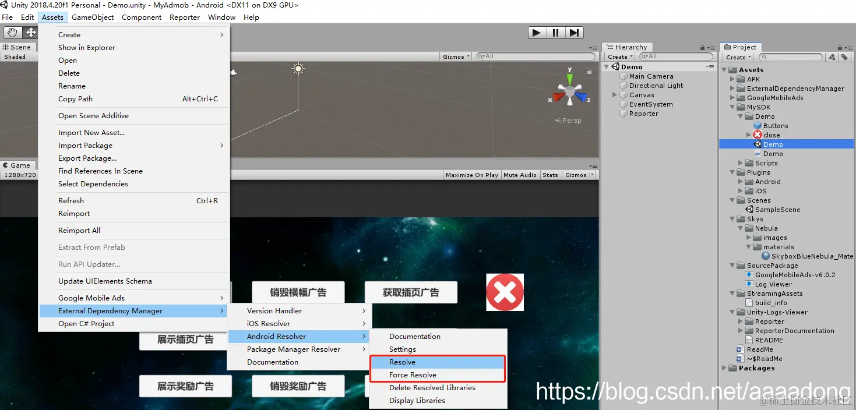Toggle Persp projection in Scene view

(x=568, y=121)
